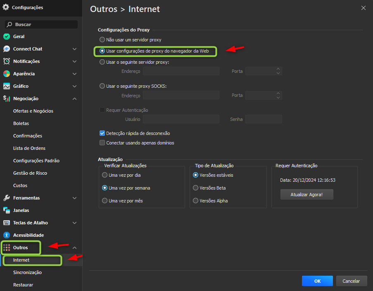Image resolution: width=373 pixels, height=291 pixels.
Task: Click the Buscar search field
Action: coord(41,24)
